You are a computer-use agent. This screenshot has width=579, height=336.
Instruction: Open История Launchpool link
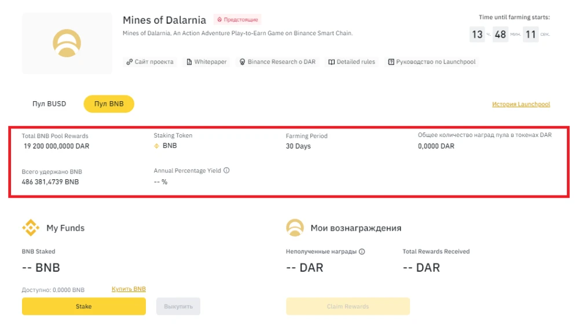[x=521, y=104]
